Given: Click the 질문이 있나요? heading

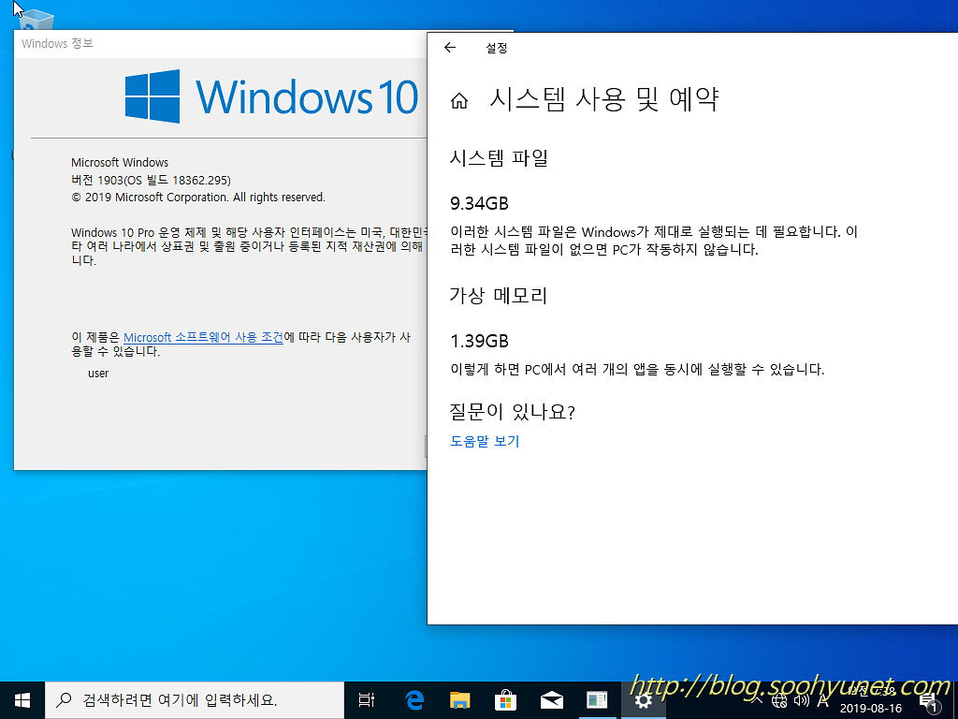Looking at the screenshot, I should 512,412.
